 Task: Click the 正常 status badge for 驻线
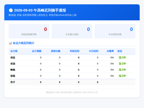point(122,76)
